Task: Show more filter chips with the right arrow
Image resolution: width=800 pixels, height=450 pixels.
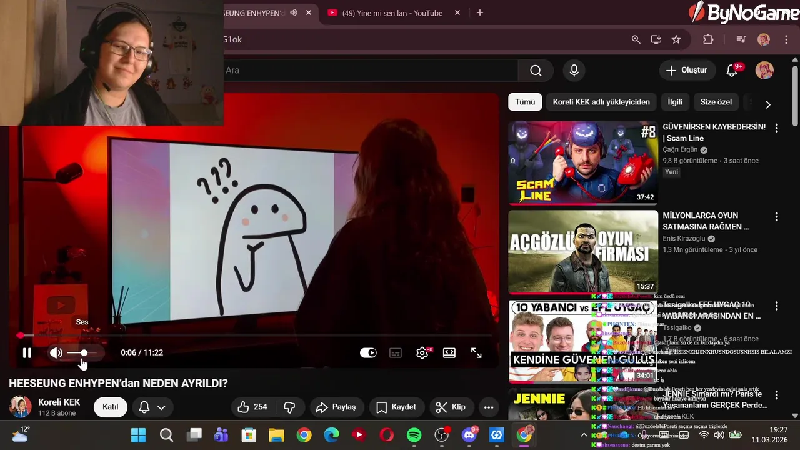Action: point(767,104)
